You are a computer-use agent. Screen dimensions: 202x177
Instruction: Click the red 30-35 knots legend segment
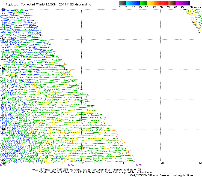pyautogui.click(x=165, y=3)
